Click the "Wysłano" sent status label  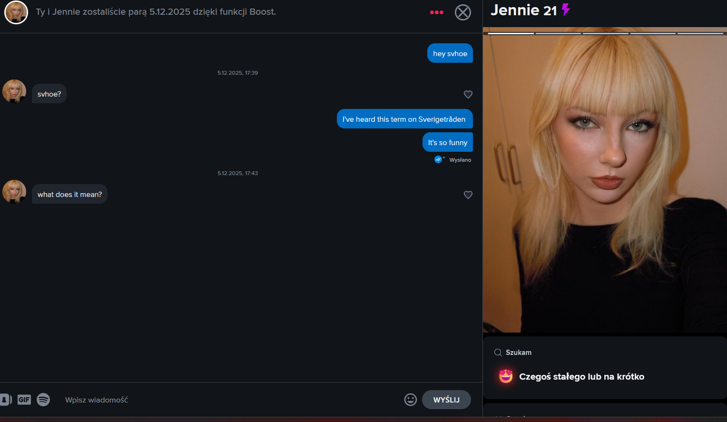pyautogui.click(x=460, y=160)
